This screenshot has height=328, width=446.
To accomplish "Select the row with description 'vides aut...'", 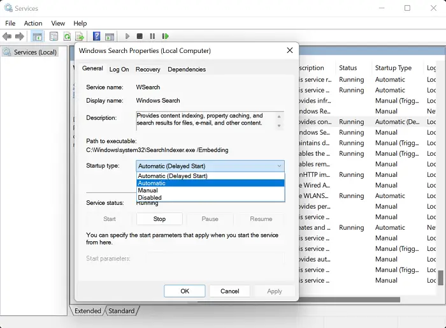I will pos(367,259).
